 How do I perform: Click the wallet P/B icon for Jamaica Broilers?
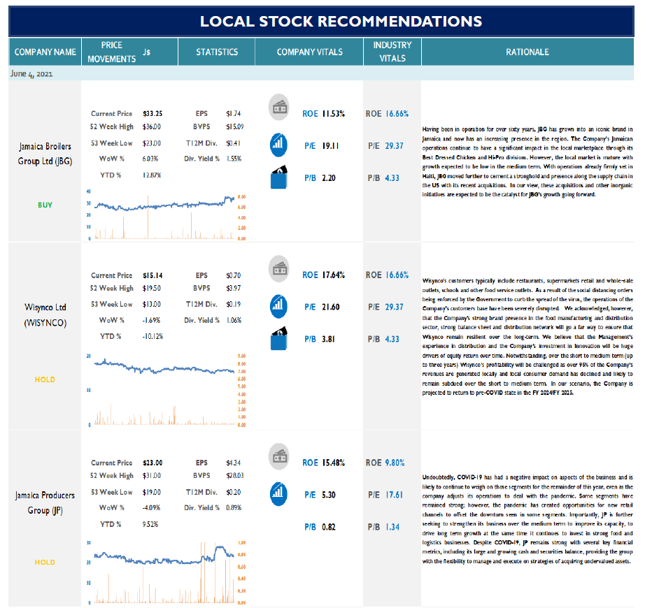(279, 178)
